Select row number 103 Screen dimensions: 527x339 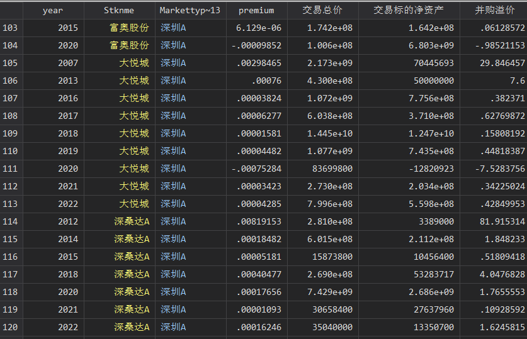[x=11, y=28]
